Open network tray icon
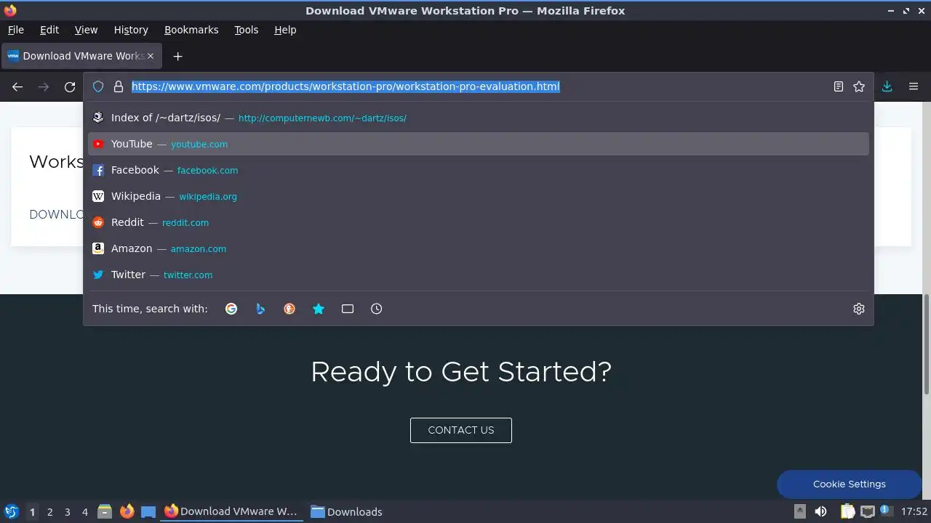Screen dimensions: 931x523 [x=867, y=511]
